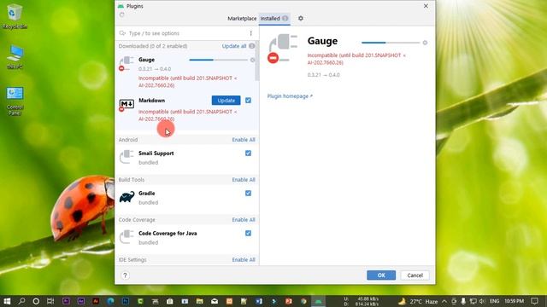Open the Control Panel desktop icon
Image resolution: width=547 pixels, height=307 pixels.
click(x=15, y=101)
